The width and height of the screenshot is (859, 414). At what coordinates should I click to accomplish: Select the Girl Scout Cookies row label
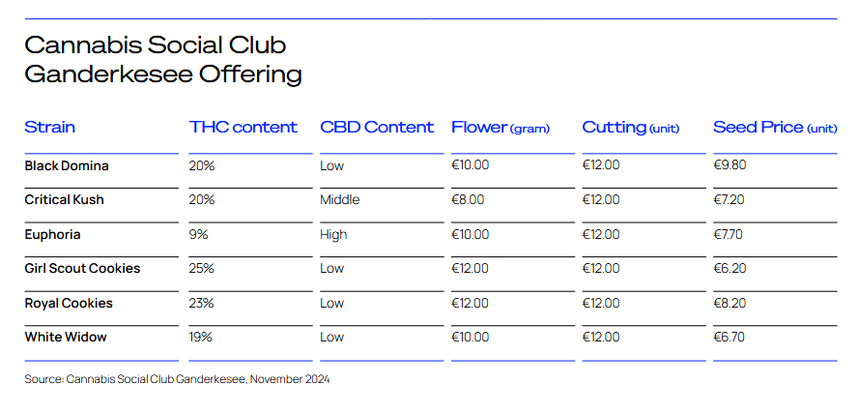point(82,268)
